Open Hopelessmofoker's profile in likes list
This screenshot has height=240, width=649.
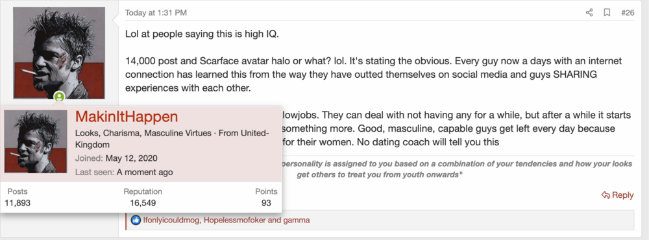pyautogui.click(x=234, y=220)
